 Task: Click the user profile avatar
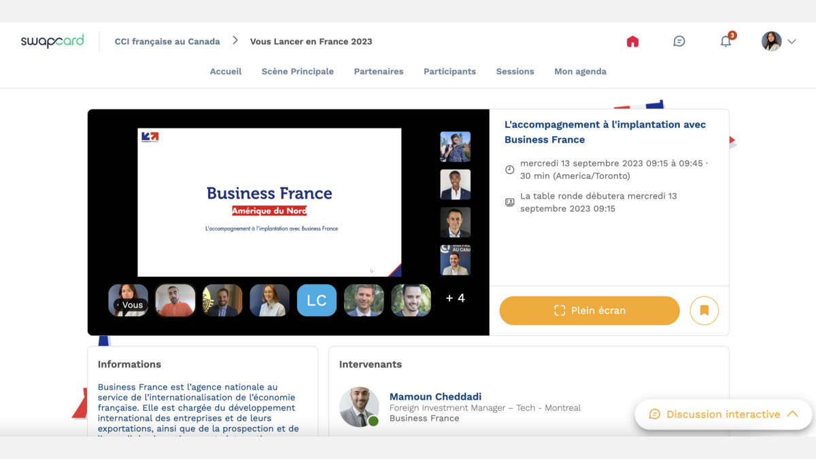pos(771,41)
